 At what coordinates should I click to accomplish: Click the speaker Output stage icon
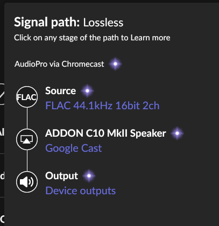pos(27,182)
